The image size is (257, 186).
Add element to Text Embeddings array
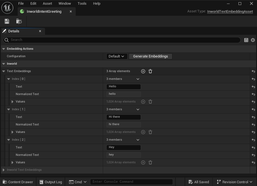pos(143,71)
